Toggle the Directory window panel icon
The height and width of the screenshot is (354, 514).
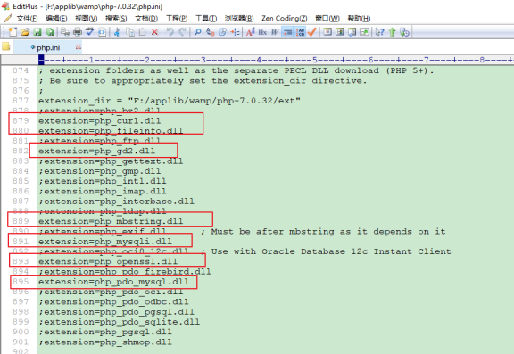click(340, 32)
